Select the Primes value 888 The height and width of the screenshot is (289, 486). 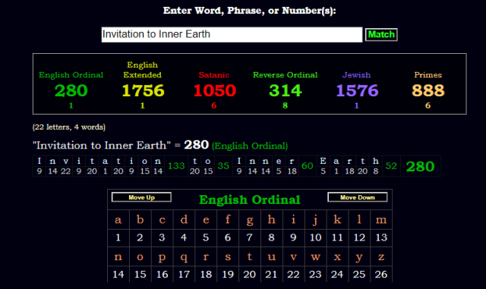[x=428, y=90]
